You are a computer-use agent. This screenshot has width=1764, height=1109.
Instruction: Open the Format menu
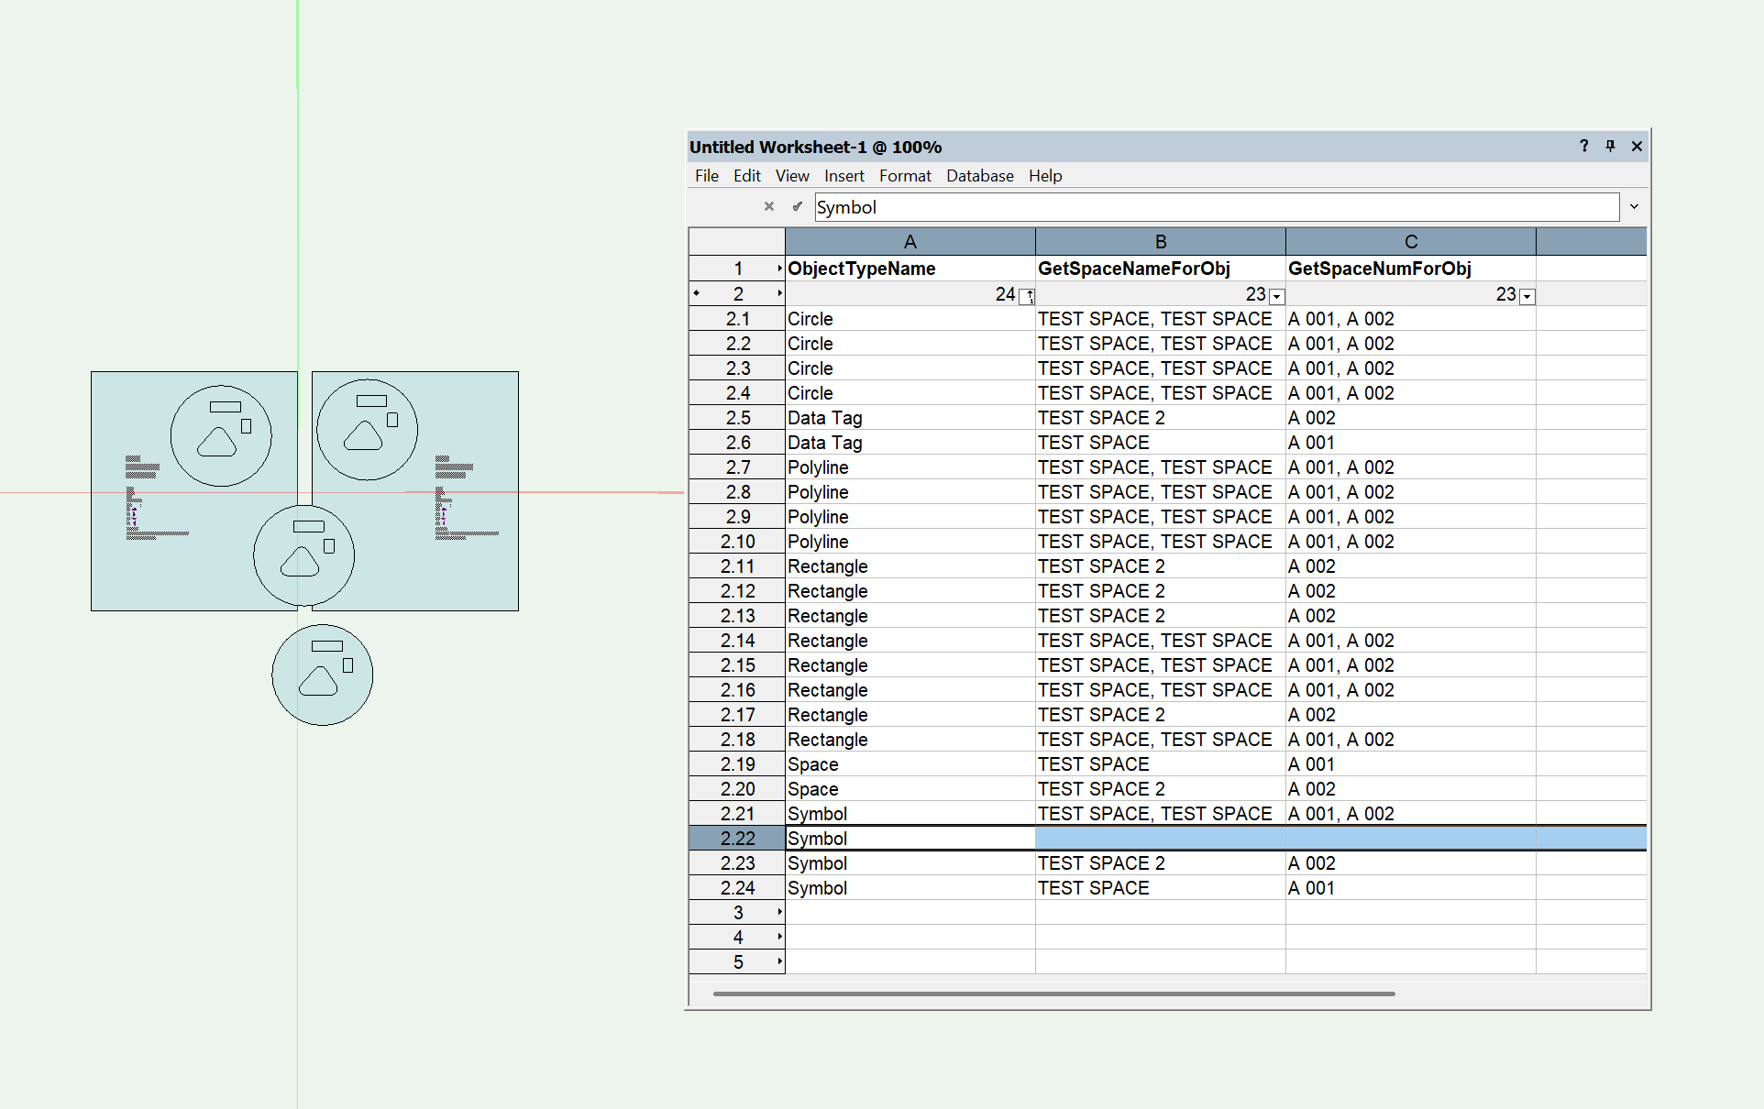(x=904, y=175)
